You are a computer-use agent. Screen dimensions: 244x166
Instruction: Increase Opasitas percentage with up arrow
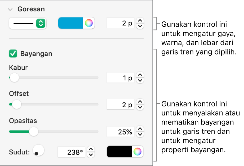pos(140,128)
